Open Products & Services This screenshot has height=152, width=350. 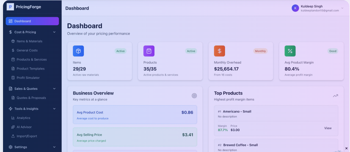pos(32,59)
